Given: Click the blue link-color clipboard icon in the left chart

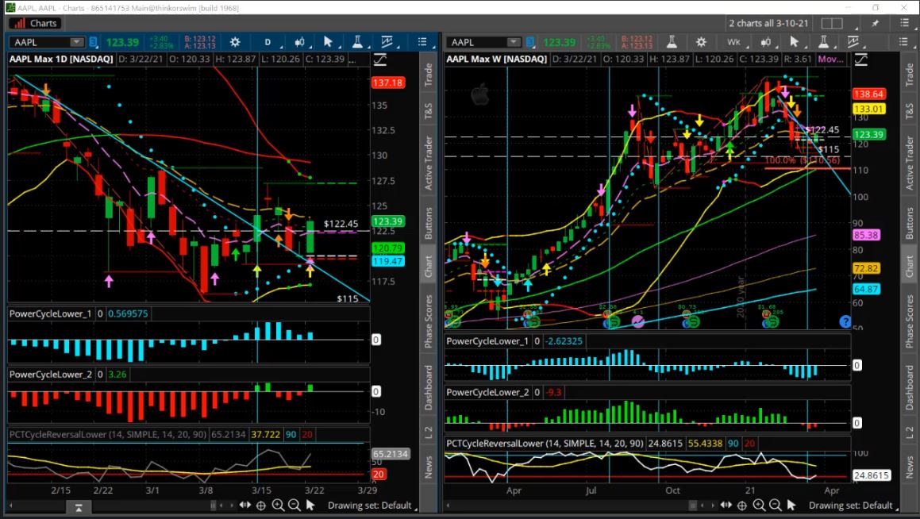Looking at the screenshot, I should coord(94,42).
